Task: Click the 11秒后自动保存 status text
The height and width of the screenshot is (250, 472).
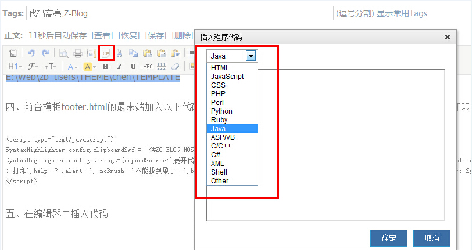Action: [58, 35]
